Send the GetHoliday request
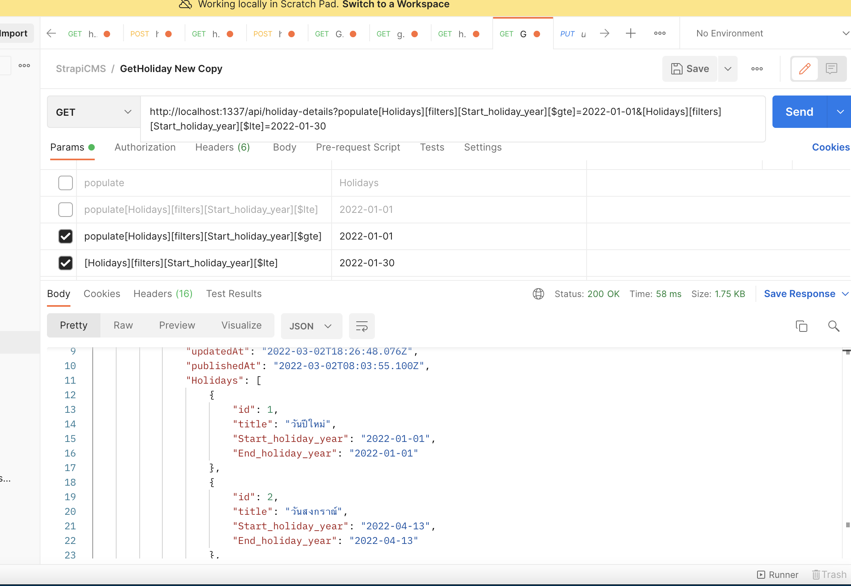The image size is (851, 586). [798, 112]
